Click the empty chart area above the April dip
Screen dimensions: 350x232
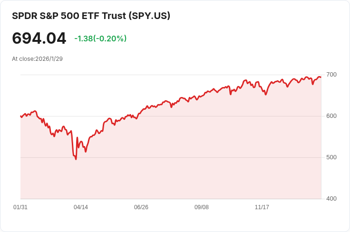click(x=76, y=95)
